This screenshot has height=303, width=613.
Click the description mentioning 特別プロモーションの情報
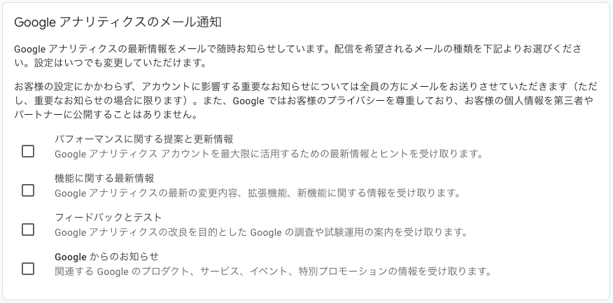click(x=273, y=272)
